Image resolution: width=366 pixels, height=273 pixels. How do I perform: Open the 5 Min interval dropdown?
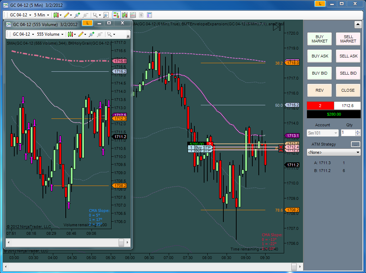pyautogui.click(x=41, y=15)
